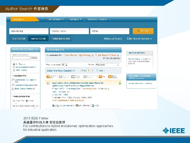The width and height of the screenshot is (190, 143).
Task: Click the Export Results icon
Action: [x=110, y=77]
